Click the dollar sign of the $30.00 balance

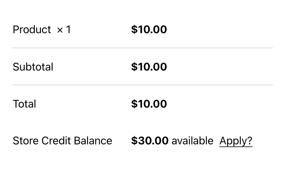(x=134, y=141)
